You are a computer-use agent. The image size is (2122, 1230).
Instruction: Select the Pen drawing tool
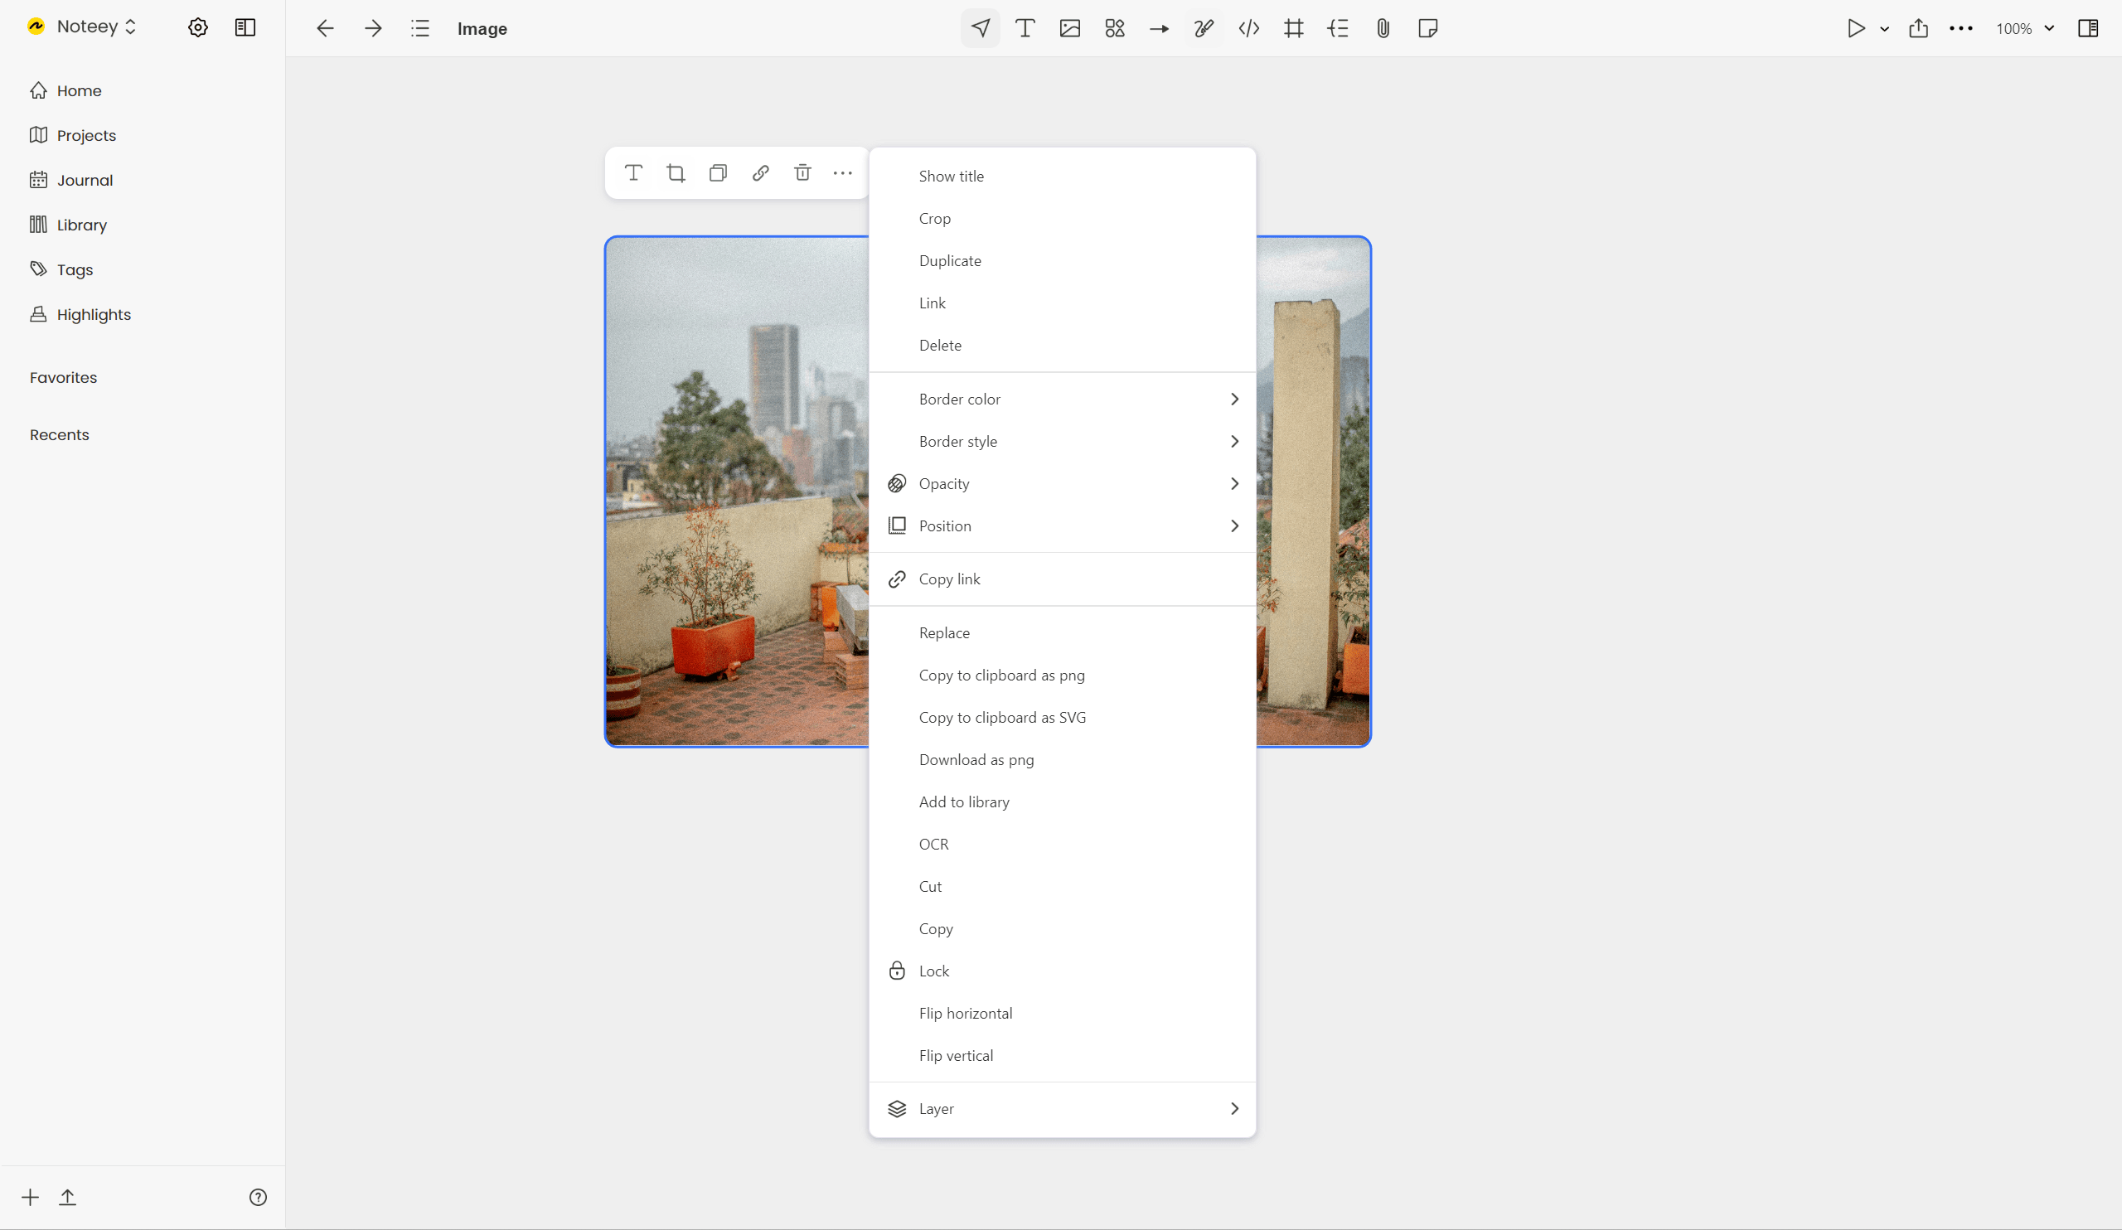point(1204,29)
